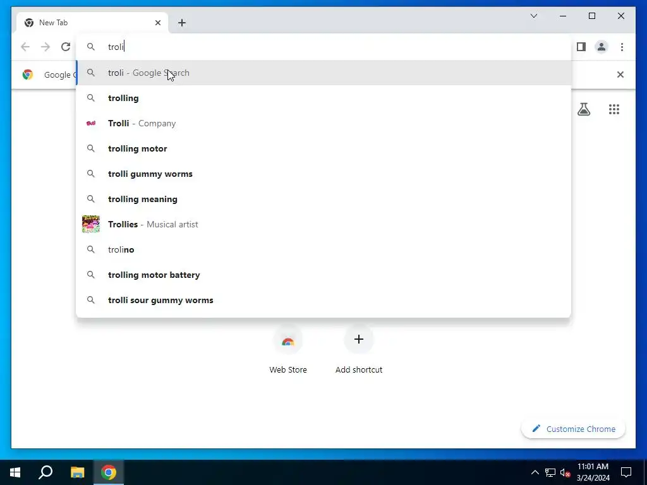Click the magnifier icon in address bar
This screenshot has height=485, width=647.
[x=91, y=47]
